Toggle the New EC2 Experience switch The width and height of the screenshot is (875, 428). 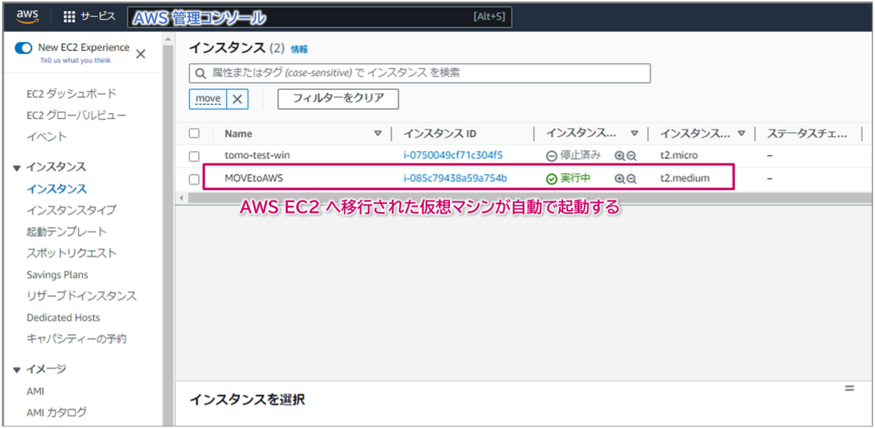24,48
